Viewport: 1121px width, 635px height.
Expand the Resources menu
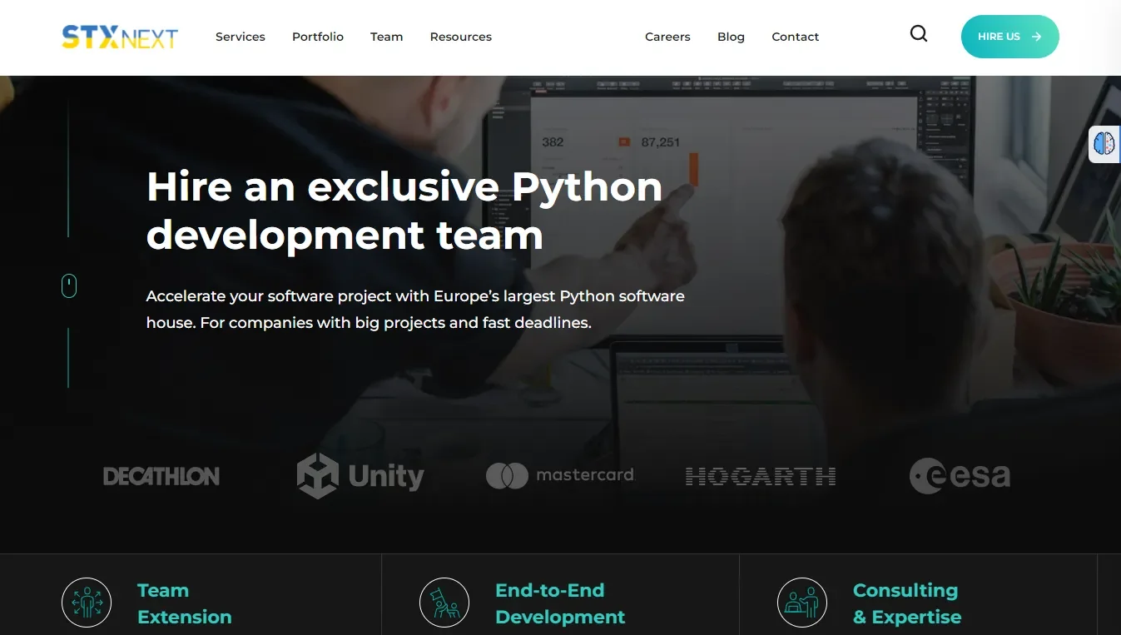point(460,37)
